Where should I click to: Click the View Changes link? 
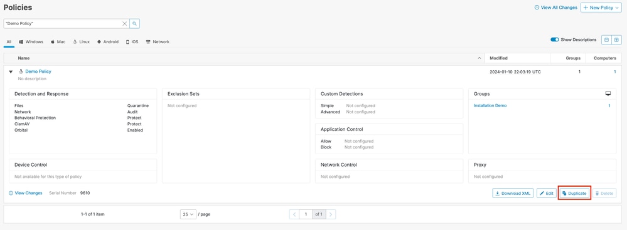point(26,193)
